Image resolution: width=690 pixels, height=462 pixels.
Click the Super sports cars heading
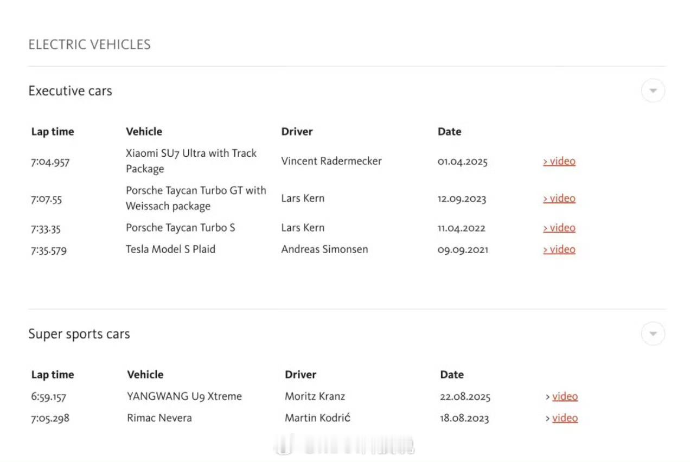click(x=79, y=333)
